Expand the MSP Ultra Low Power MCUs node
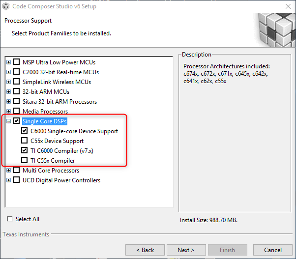296x259 pixels. pos(8,62)
